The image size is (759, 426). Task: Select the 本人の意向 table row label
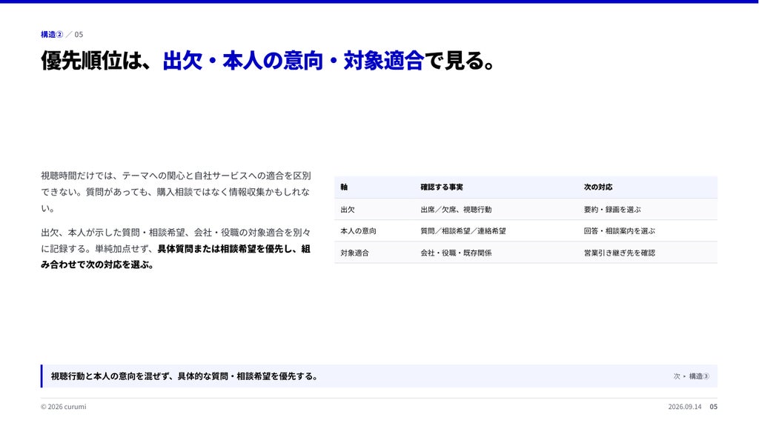pos(358,231)
